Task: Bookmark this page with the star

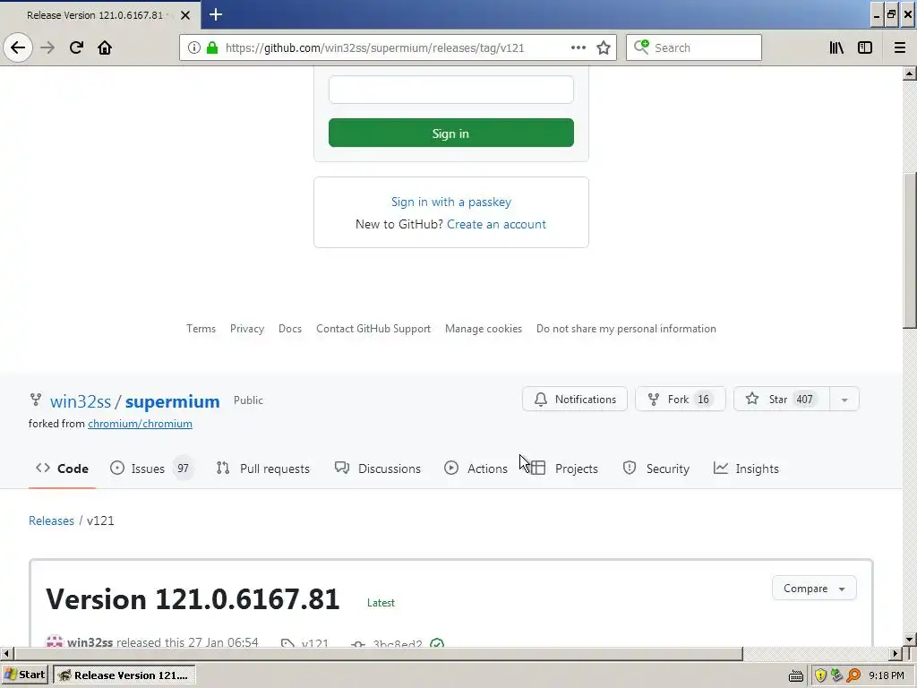Action: [x=604, y=47]
